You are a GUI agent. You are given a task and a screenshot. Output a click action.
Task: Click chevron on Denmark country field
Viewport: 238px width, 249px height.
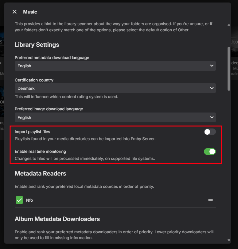pos(212,88)
